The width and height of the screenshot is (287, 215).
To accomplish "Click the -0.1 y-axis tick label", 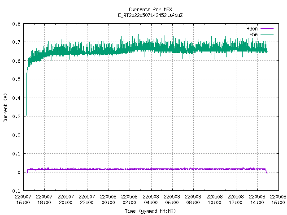I will coord(15,191).
